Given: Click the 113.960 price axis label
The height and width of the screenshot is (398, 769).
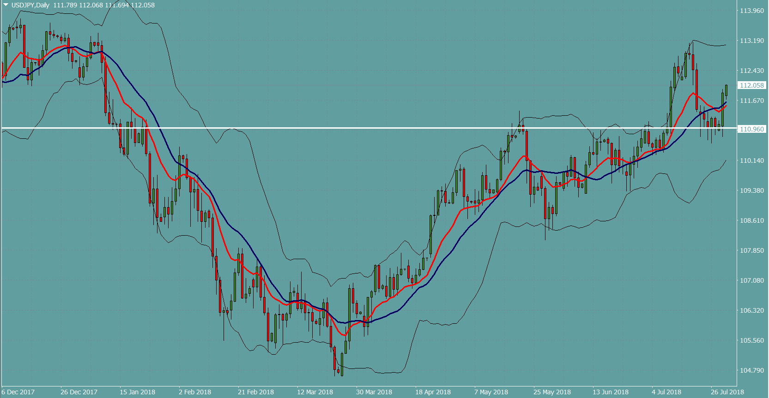Looking at the screenshot, I should pos(751,11).
